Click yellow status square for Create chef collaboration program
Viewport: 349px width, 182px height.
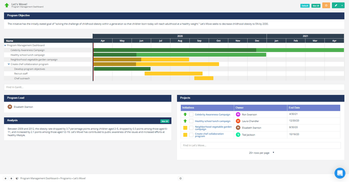point(185,135)
